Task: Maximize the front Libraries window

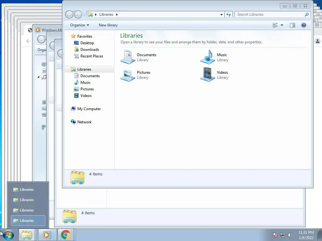Action: 295,6
